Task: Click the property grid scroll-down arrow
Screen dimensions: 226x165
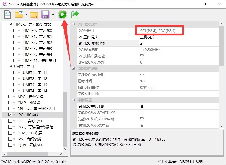Action: (x=222, y=126)
